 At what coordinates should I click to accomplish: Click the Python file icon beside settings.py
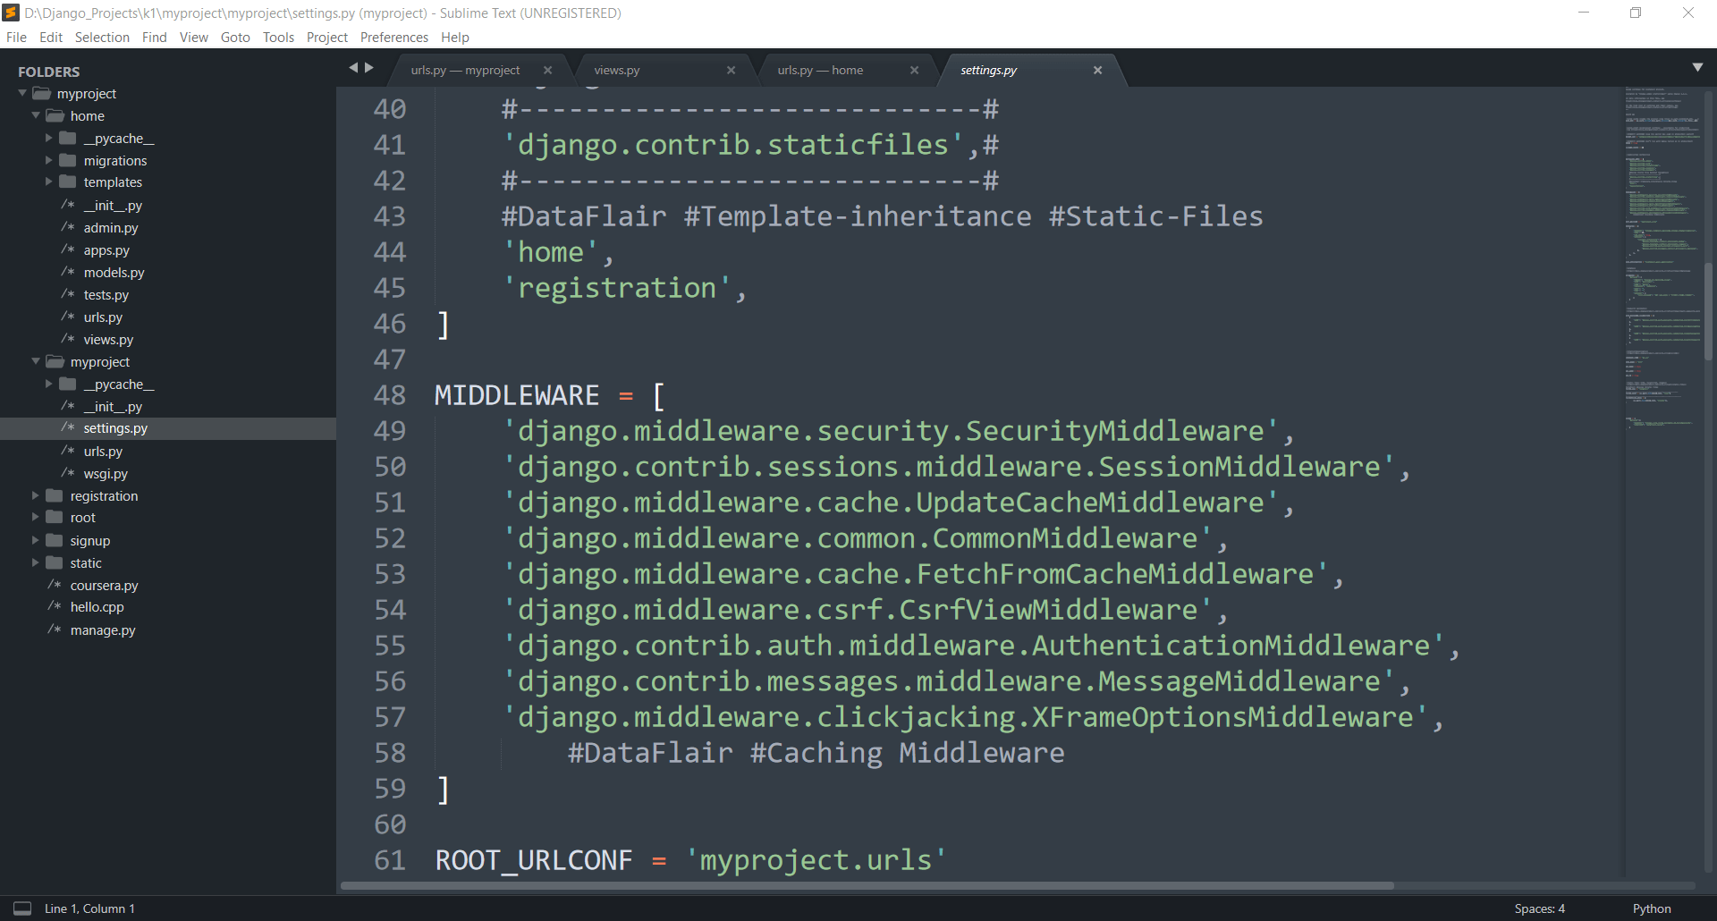[66, 428]
